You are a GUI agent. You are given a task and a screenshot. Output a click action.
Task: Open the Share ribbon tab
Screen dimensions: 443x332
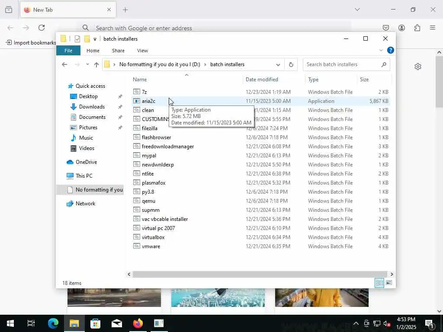118,51
